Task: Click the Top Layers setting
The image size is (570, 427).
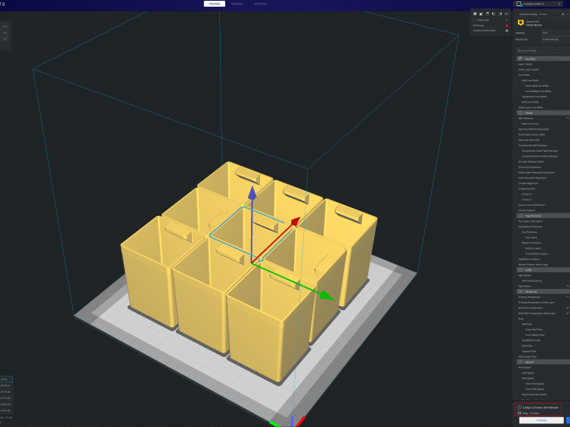Action: (x=531, y=238)
